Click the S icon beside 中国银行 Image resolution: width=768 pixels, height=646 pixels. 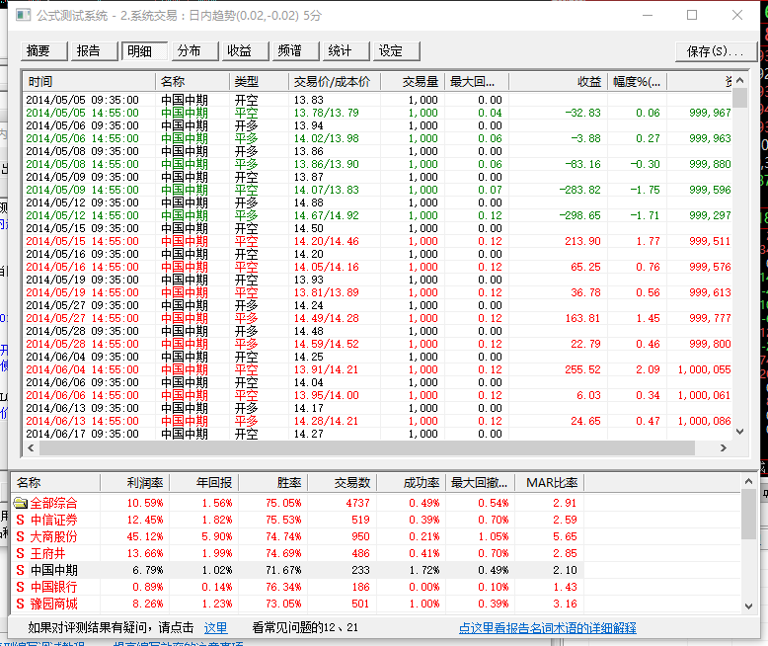[20, 588]
